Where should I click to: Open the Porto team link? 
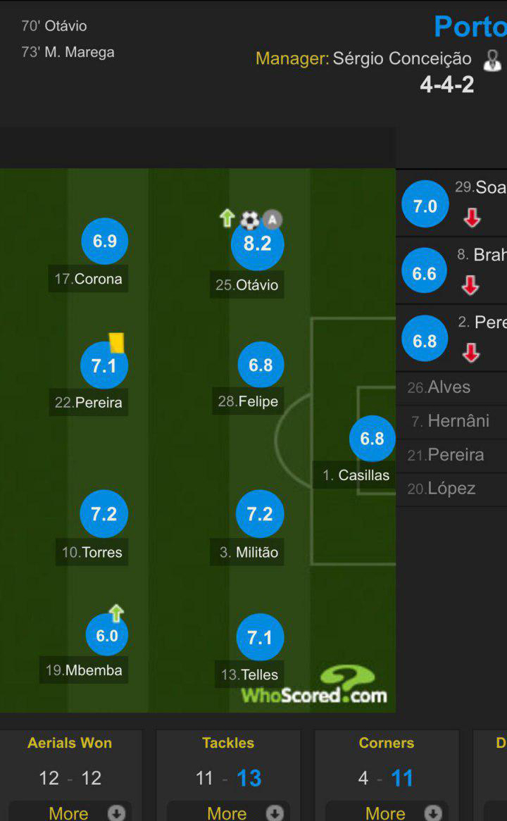470,27
